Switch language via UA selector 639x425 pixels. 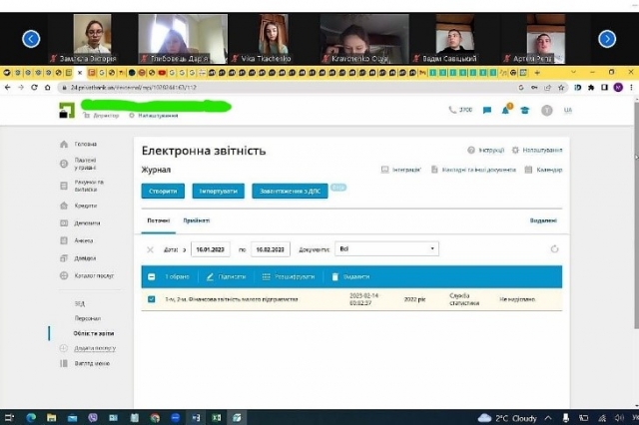(x=568, y=110)
